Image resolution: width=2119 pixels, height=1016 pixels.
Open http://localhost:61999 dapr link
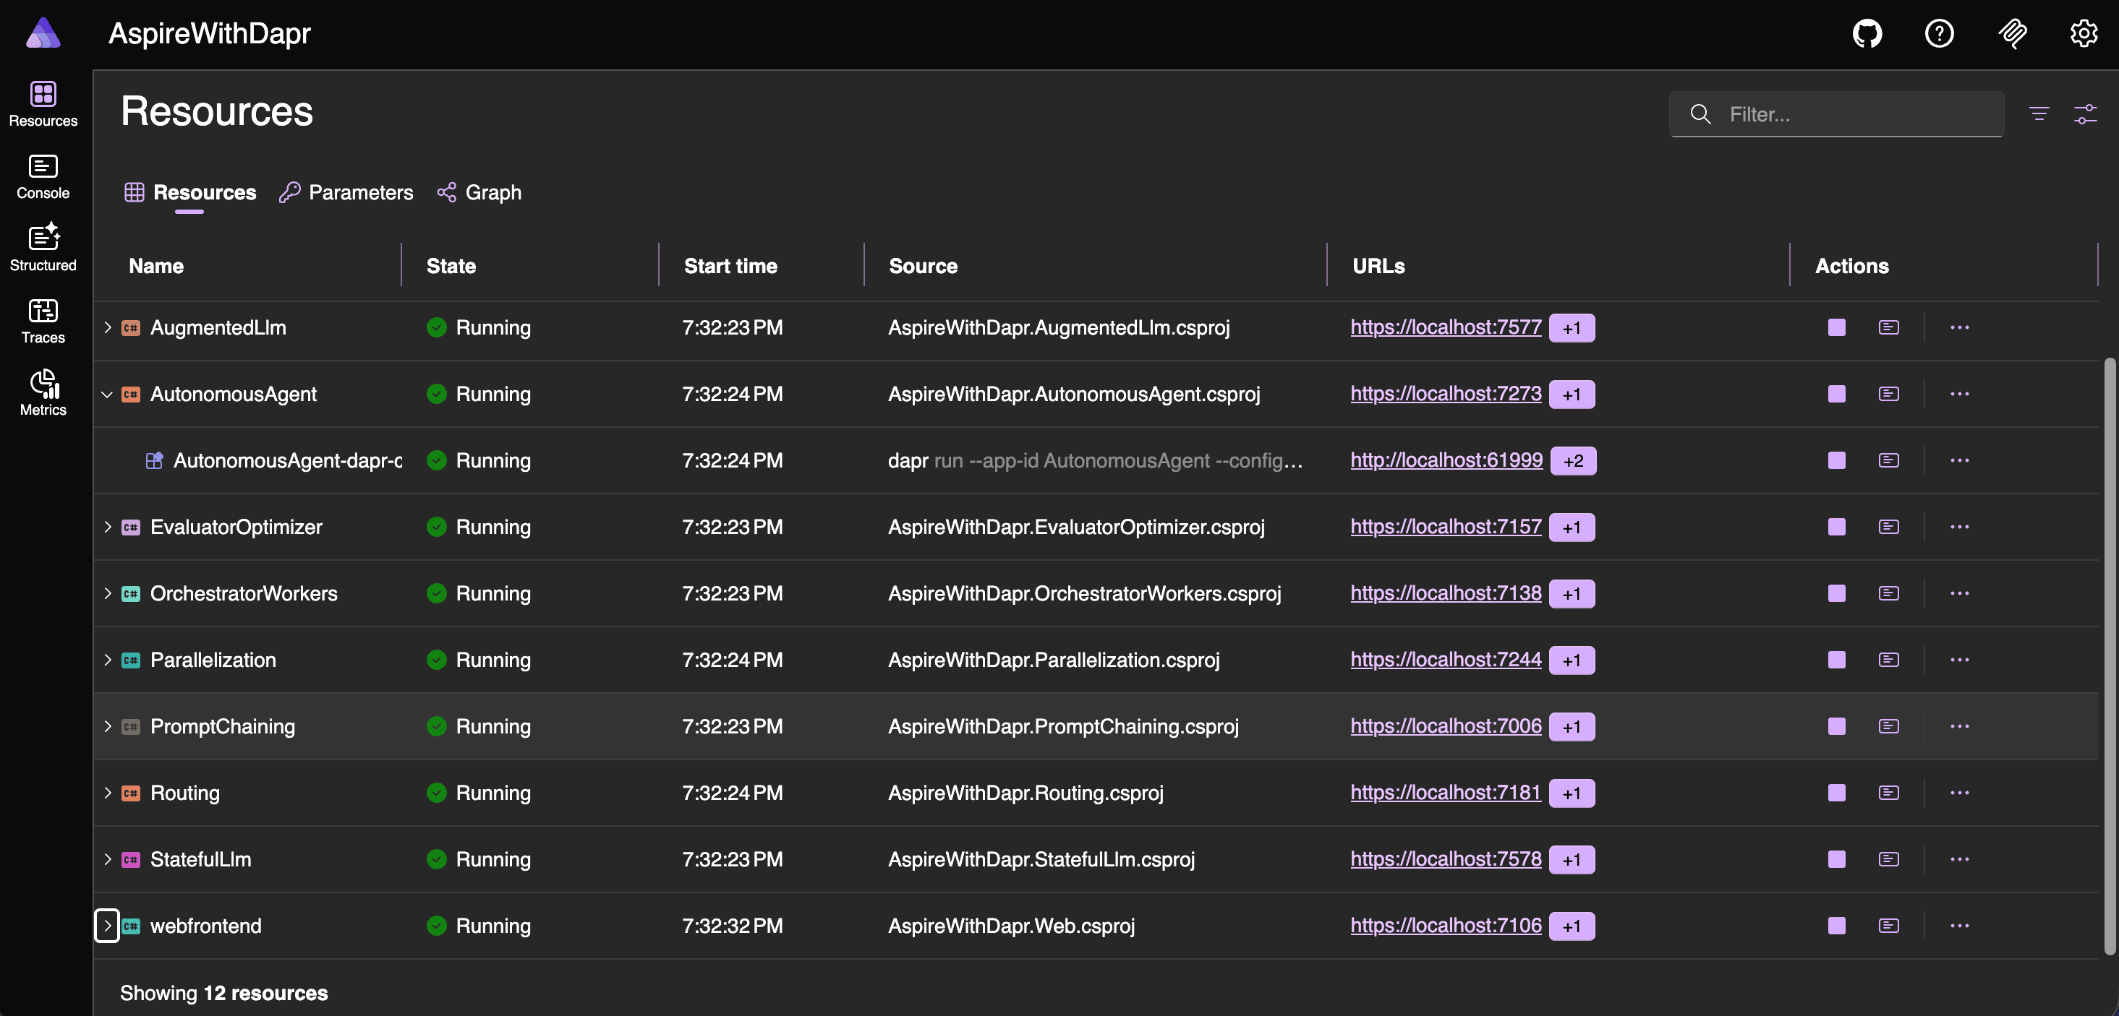pos(1446,460)
